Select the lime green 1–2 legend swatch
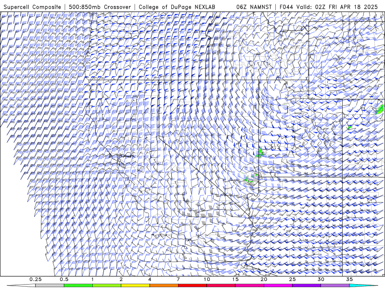Image resolution: width=385 pixels, height=288 pixels. pyautogui.click(x=107, y=286)
